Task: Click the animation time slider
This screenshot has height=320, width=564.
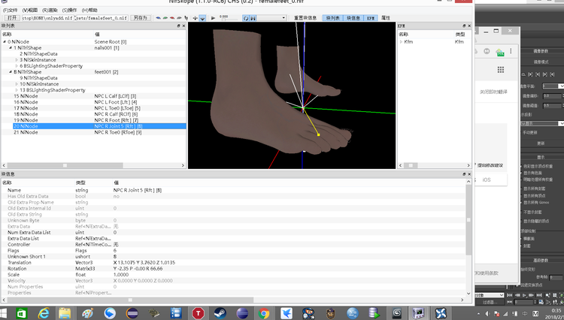Action: pos(229,19)
